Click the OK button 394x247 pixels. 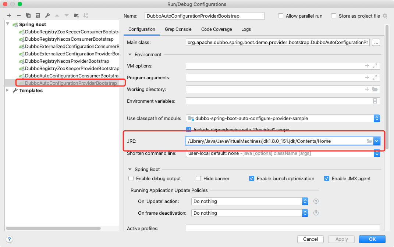click(x=372, y=239)
